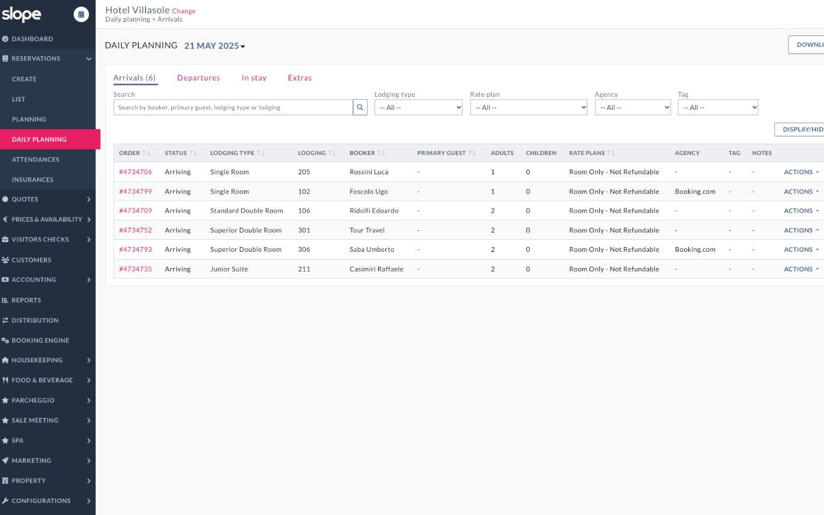Click the Customers people icon in sidebar
This screenshot has height=515, width=824.
5,260
